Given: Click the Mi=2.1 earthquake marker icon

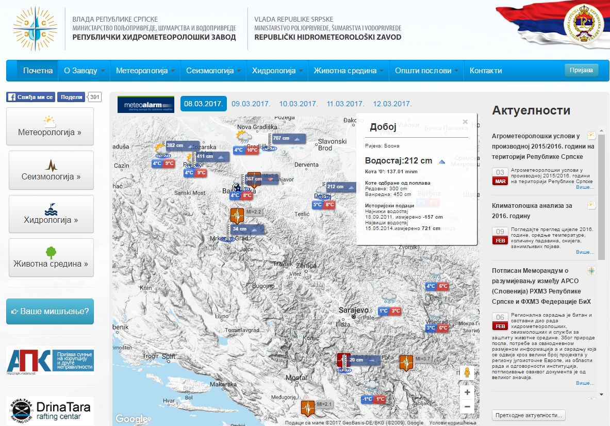Looking at the screenshot, I should pos(308,407).
